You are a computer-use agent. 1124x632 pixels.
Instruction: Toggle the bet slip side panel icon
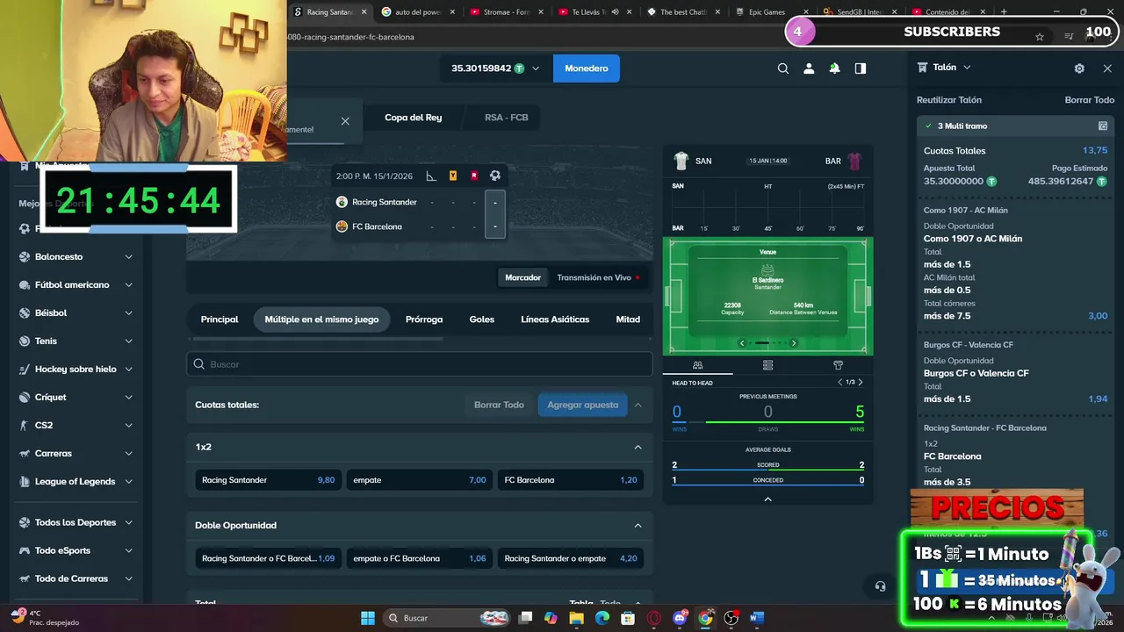pos(861,68)
